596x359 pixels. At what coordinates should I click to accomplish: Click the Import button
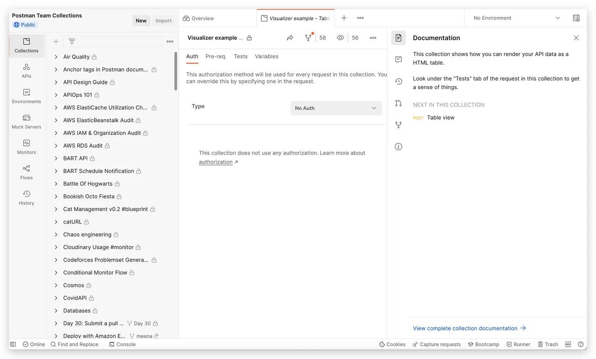163,20
